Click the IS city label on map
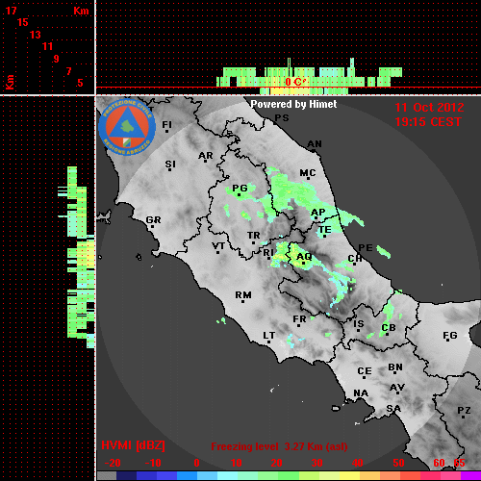The width and height of the screenshot is (481, 481). (359, 324)
